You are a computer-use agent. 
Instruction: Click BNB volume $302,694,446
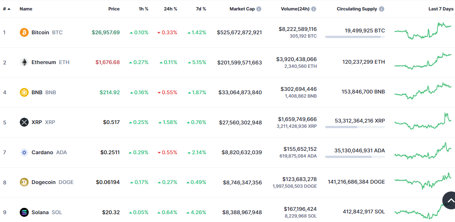(299, 89)
